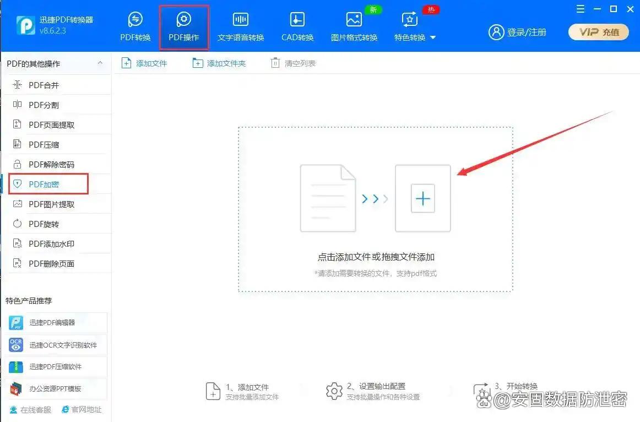Open 办公资源PPT模板 recommendation

(56, 388)
